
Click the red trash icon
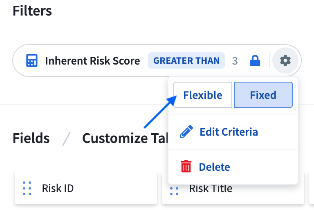[x=186, y=167]
